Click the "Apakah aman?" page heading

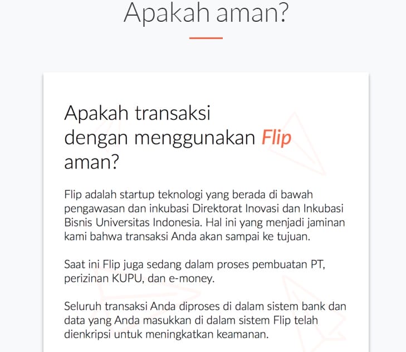[206, 12]
